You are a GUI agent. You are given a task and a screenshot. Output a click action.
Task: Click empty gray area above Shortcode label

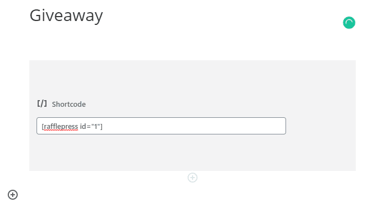(193, 79)
